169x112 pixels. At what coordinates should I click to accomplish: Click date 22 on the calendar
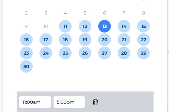(x=144, y=40)
